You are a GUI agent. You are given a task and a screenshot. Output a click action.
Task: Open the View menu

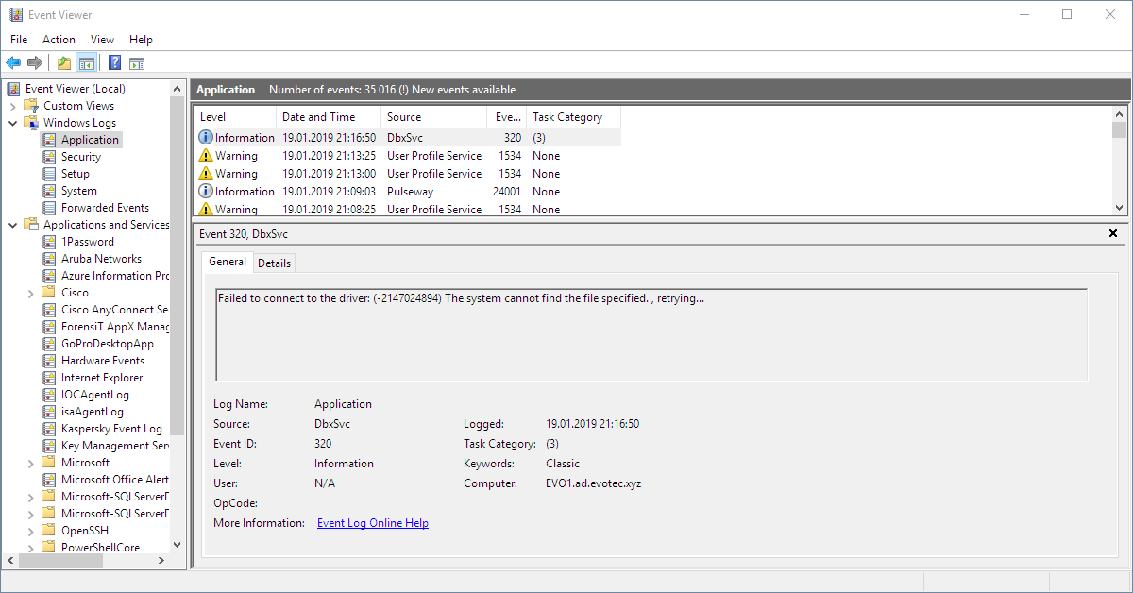[x=102, y=40]
